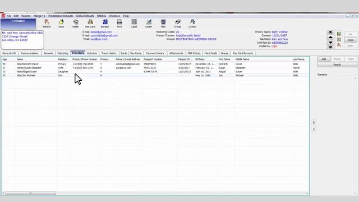Click the middle icon beside the Close button
Screen dimensions: 359x202
[x=339, y=40]
